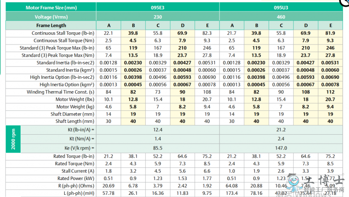The image size is (349, 197).
Task: Click the '2000 rpm' vertical green label
Action: pos(13,139)
